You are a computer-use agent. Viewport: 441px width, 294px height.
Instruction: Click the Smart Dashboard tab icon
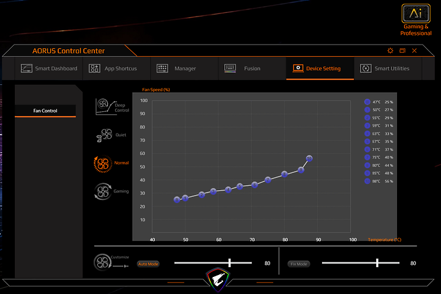click(26, 68)
